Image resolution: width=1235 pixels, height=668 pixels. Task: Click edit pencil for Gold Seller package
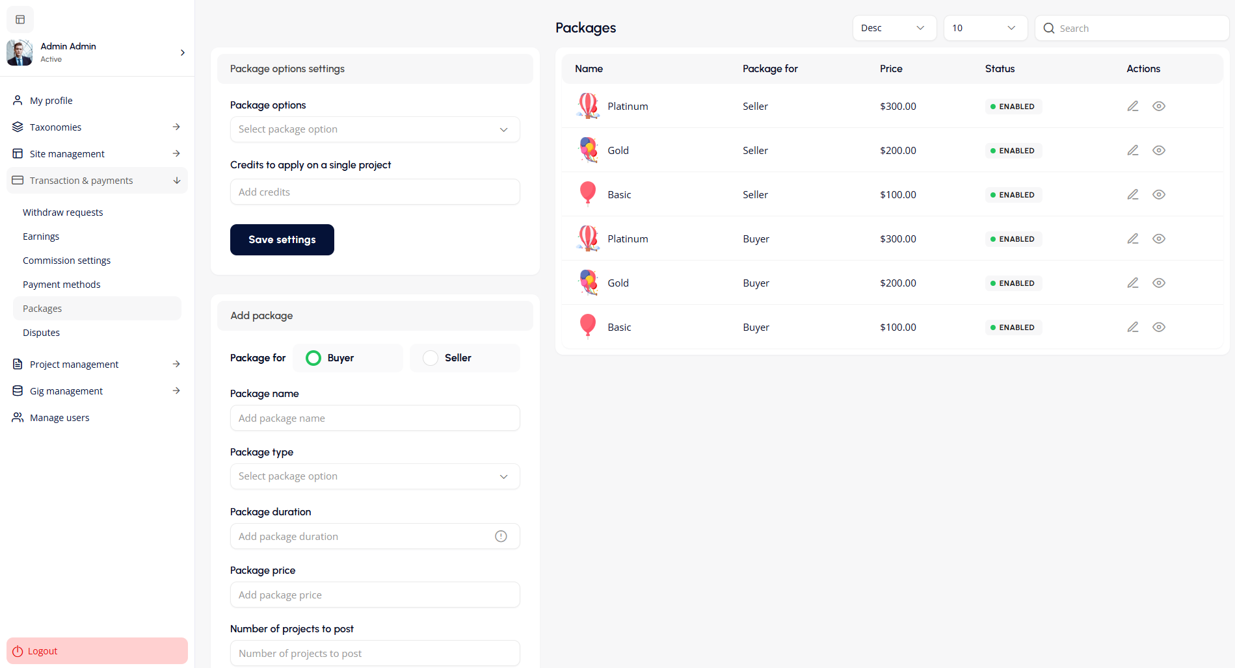(x=1132, y=150)
